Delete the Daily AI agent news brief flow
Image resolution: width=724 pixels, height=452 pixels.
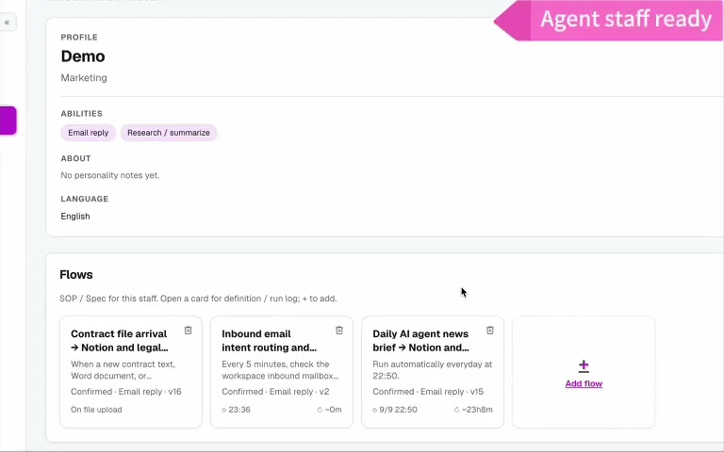[490, 331]
